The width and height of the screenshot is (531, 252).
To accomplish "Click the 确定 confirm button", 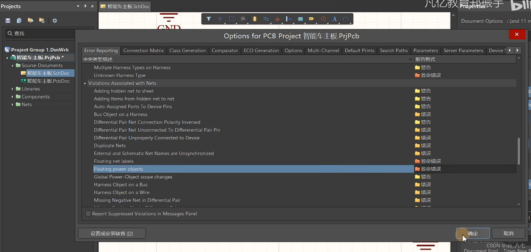I will 473,234.
